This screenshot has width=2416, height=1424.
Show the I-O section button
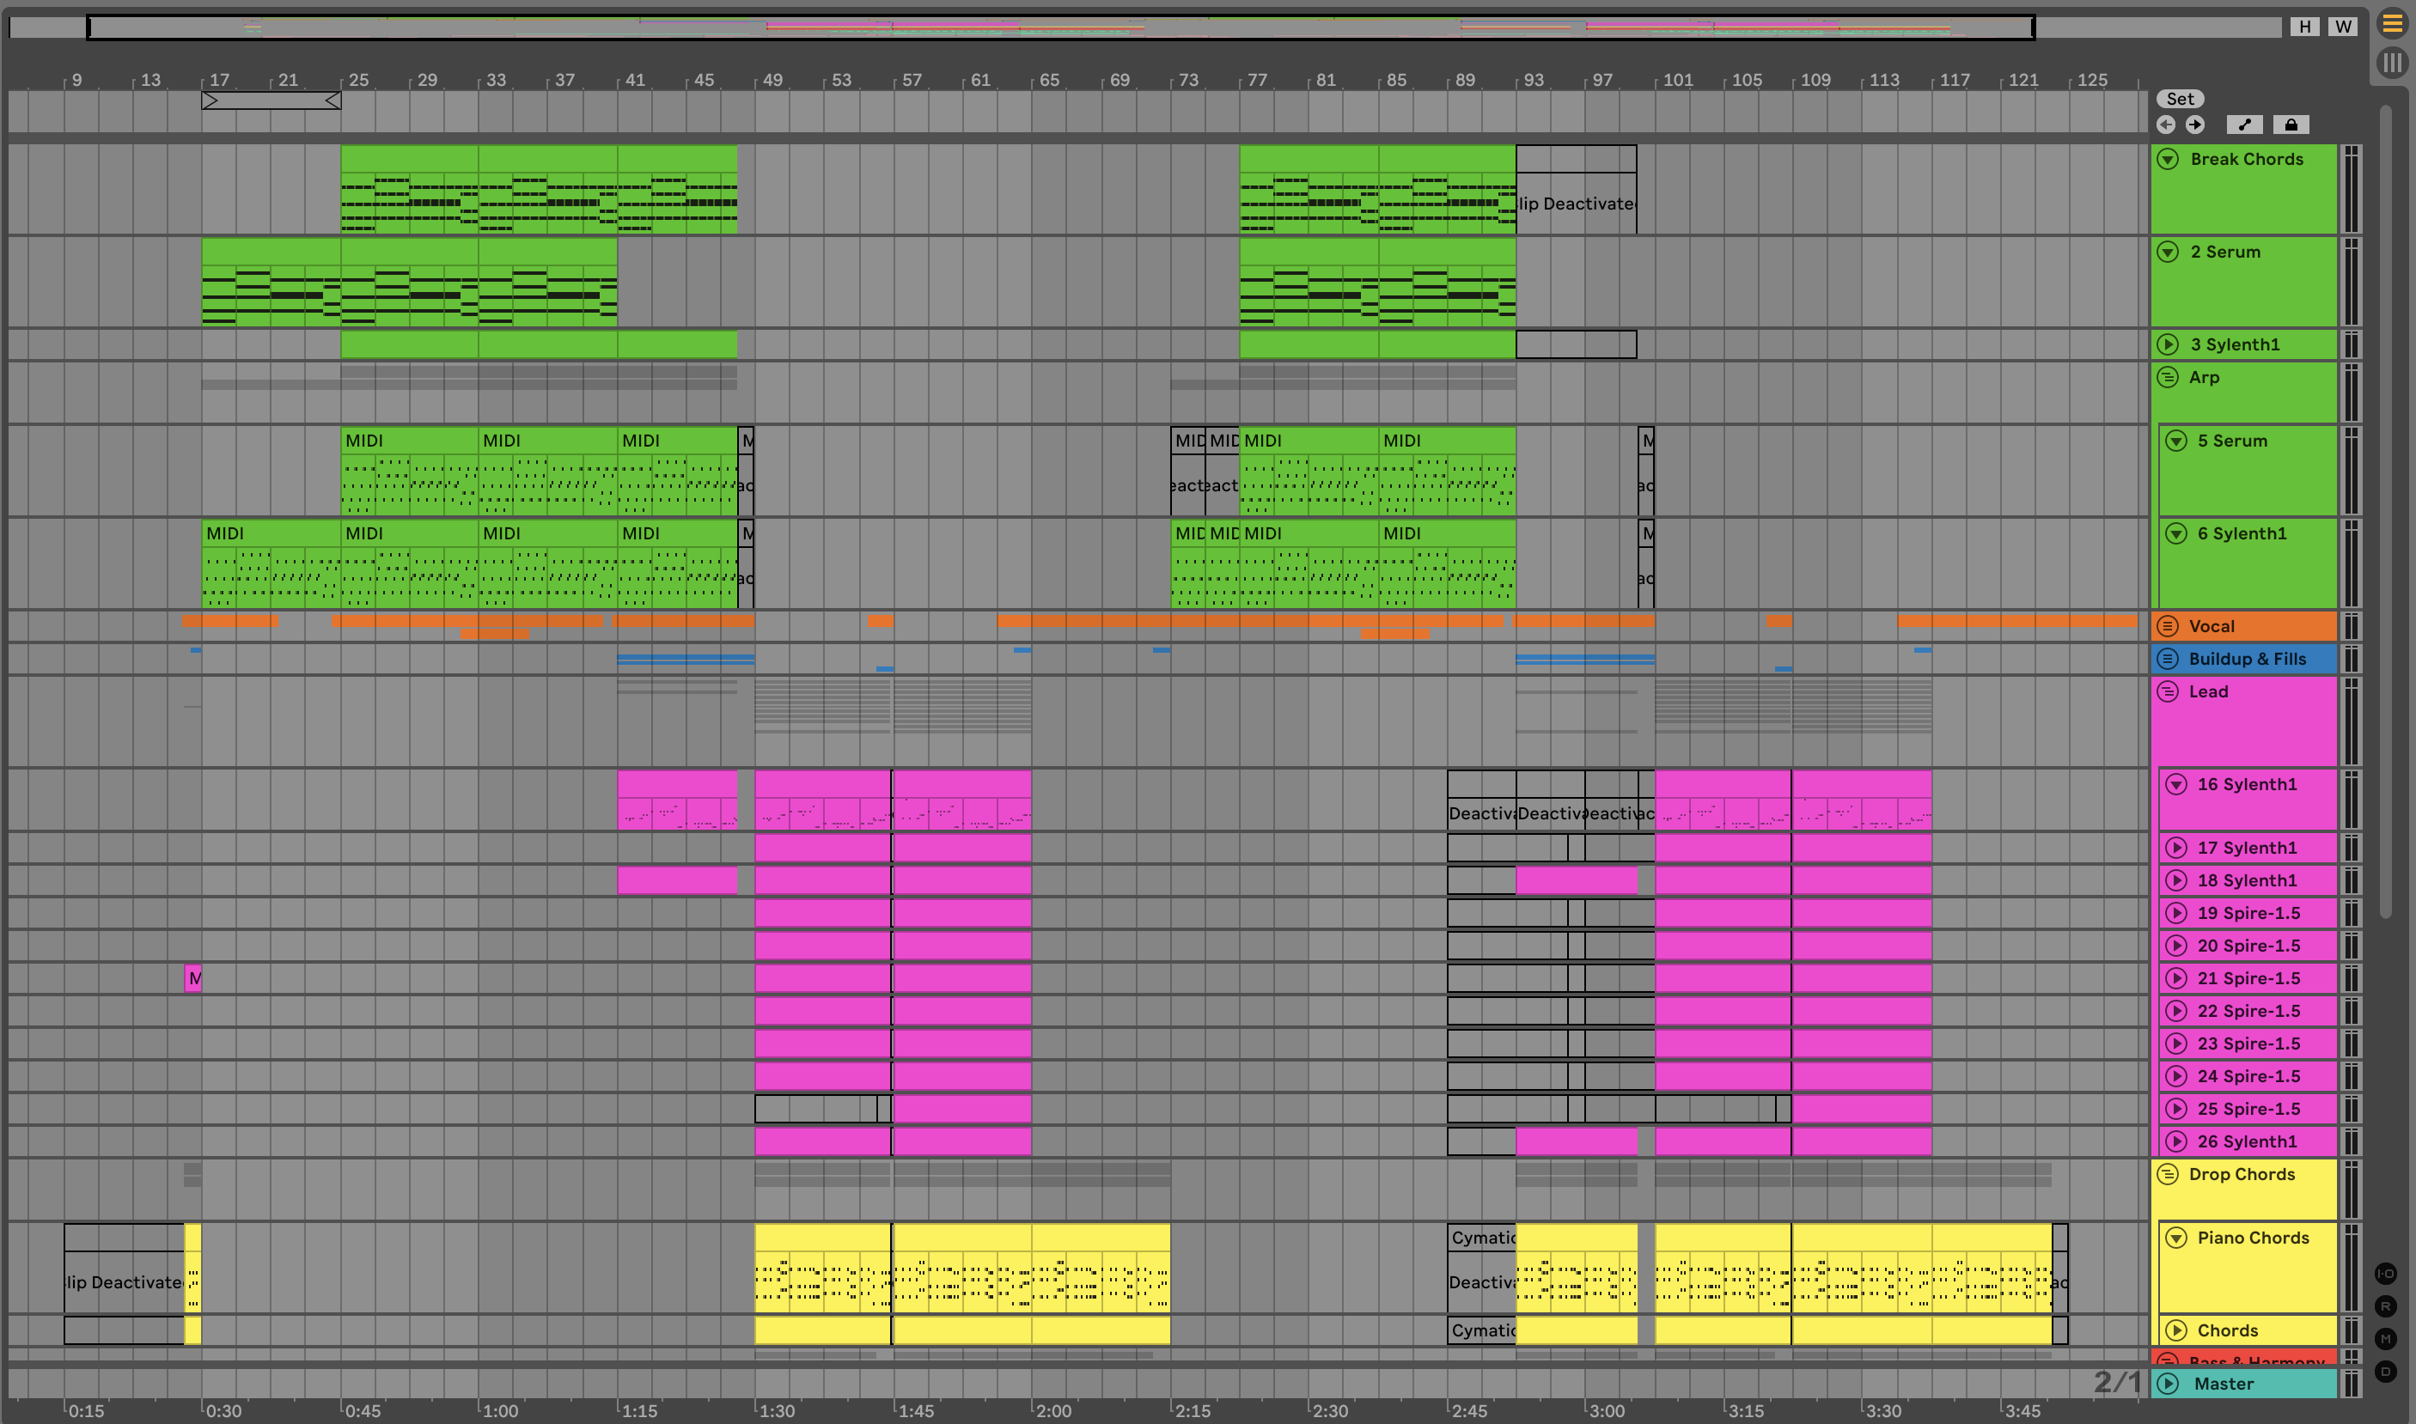[x=2385, y=1274]
